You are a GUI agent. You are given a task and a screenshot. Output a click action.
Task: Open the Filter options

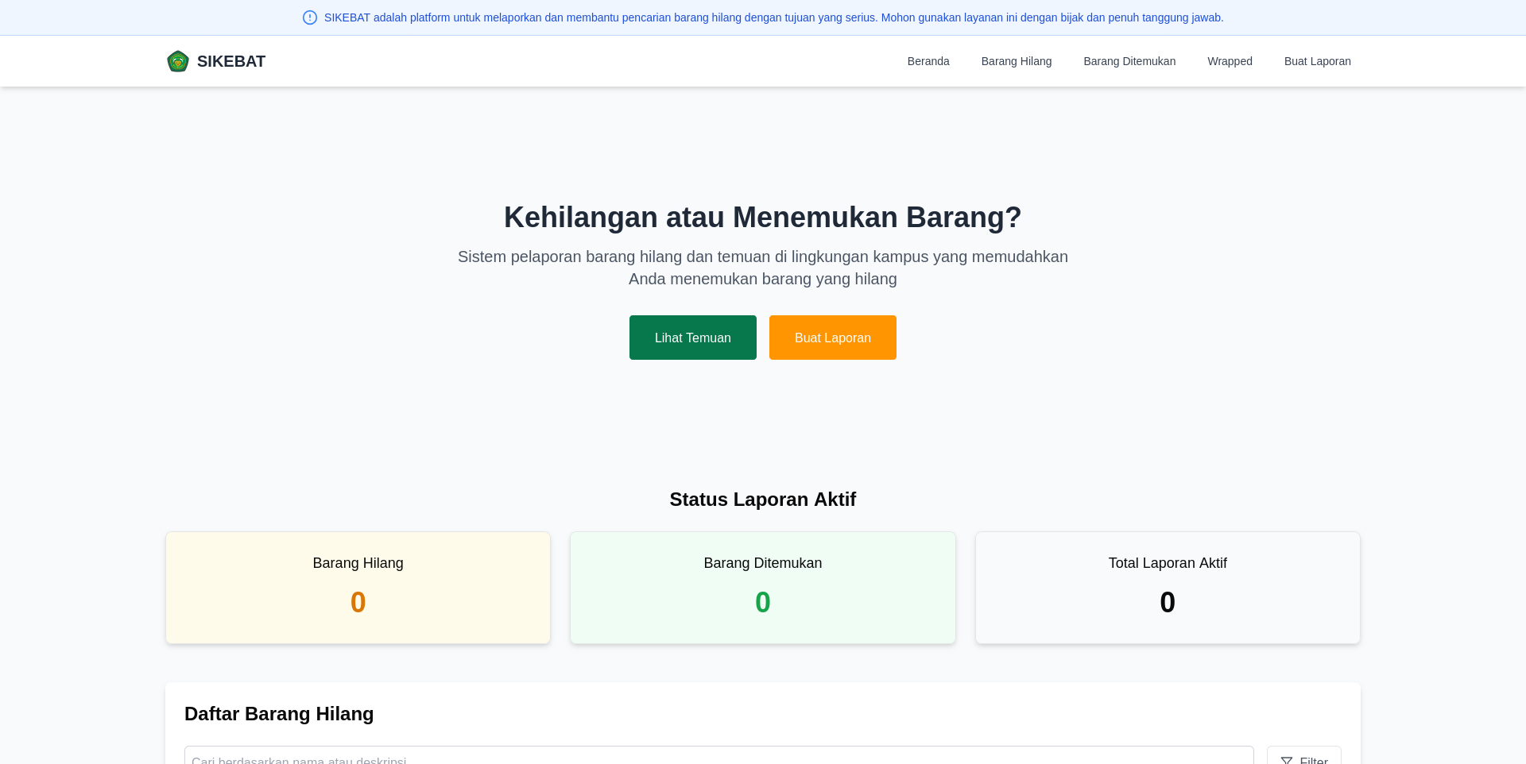(1304, 758)
